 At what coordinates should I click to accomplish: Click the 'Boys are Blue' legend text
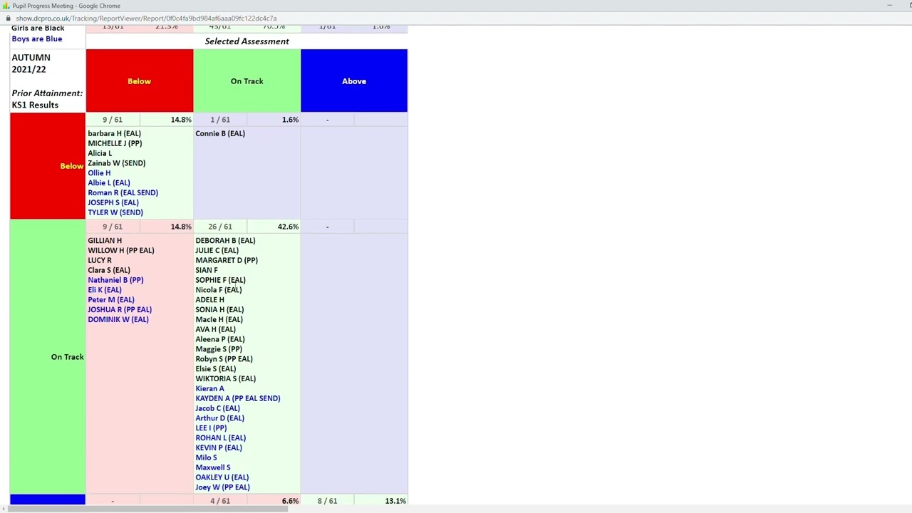[x=37, y=38]
